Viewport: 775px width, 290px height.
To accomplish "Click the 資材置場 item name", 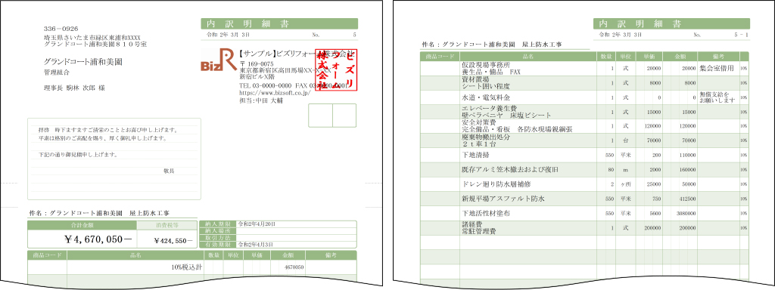I will 475,79.
